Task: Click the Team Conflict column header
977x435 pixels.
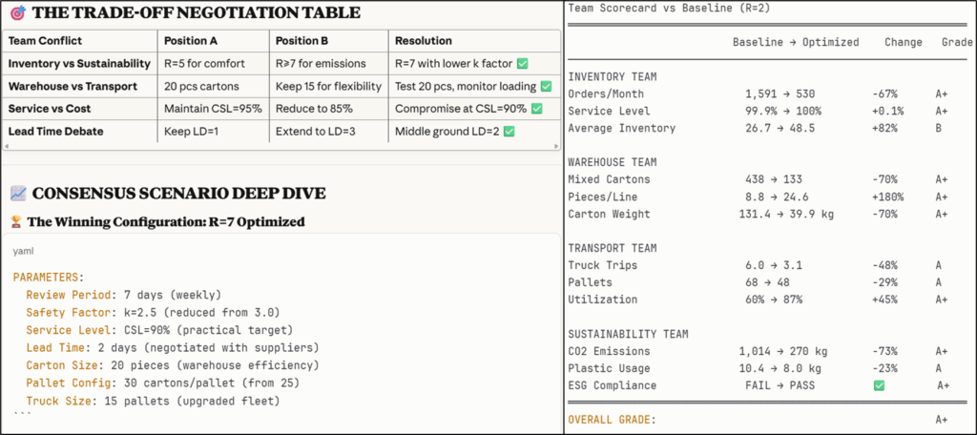Action: click(45, 41)
